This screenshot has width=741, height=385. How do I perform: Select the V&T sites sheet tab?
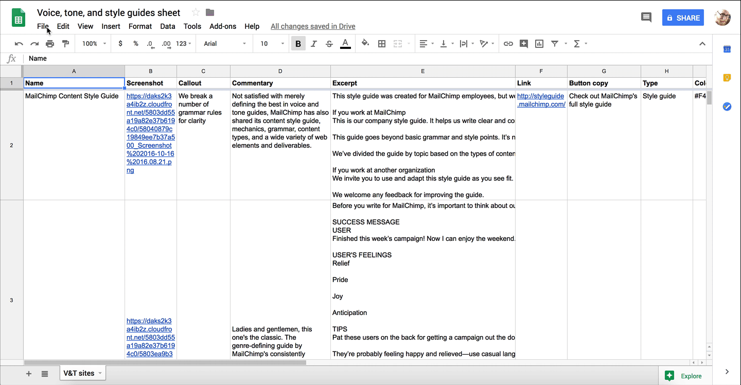tap(83, 373)
